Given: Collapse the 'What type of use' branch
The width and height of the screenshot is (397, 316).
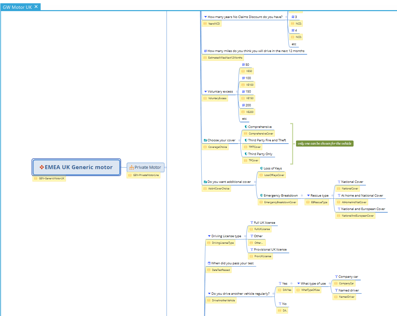Looking at the screenshot, I should point(330,284).
